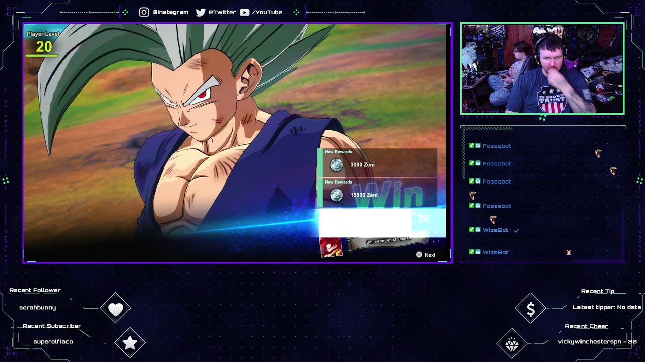Click follower name serahbunny
Viewport: 645px width, 362px height.
38,307
